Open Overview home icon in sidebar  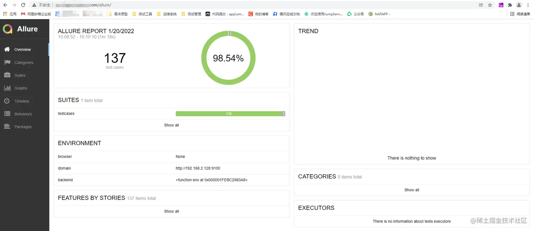pyautogui.click(x=7, y=49)
